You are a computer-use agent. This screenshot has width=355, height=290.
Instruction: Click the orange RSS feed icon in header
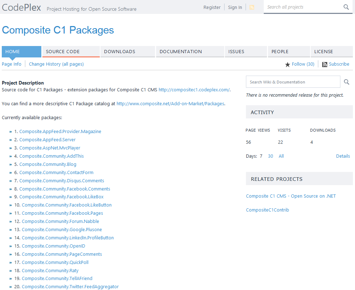pyautogui.click(x=252, y=7)
